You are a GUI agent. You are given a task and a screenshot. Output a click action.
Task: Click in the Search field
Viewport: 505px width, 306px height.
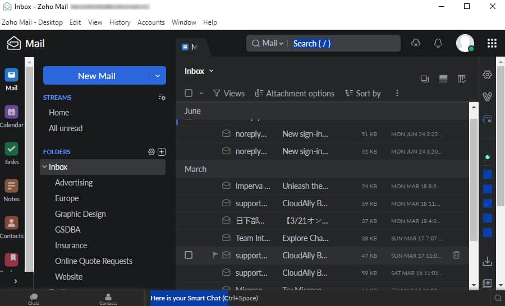click(x=345, y=44)
